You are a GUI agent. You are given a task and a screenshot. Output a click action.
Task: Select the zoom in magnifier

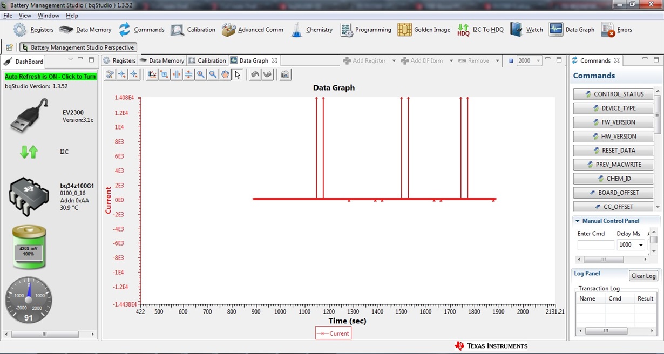pyautogui.click(x=201, y=74)
